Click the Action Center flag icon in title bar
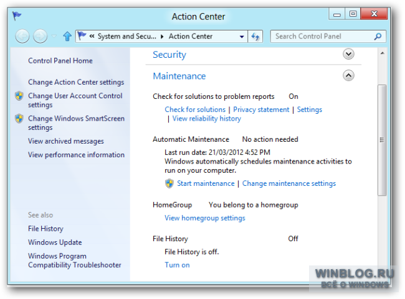 click(x=17, y=16)
